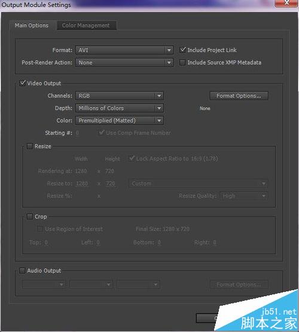Click the crop Right value
299x332 pixels.
215,242
